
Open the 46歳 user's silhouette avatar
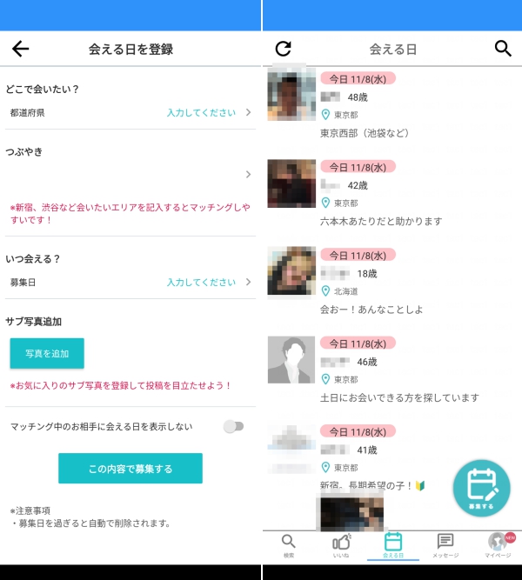(x=291, y=359)
